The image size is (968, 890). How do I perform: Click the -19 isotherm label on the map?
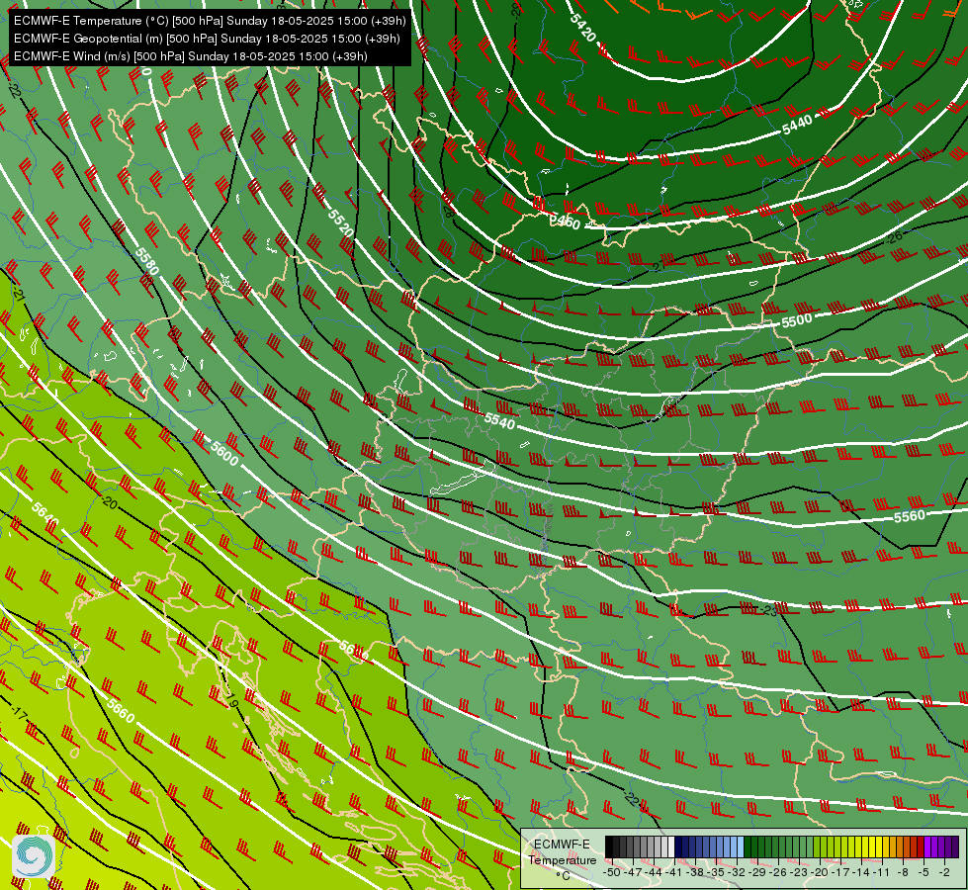(x=231, y=701)
